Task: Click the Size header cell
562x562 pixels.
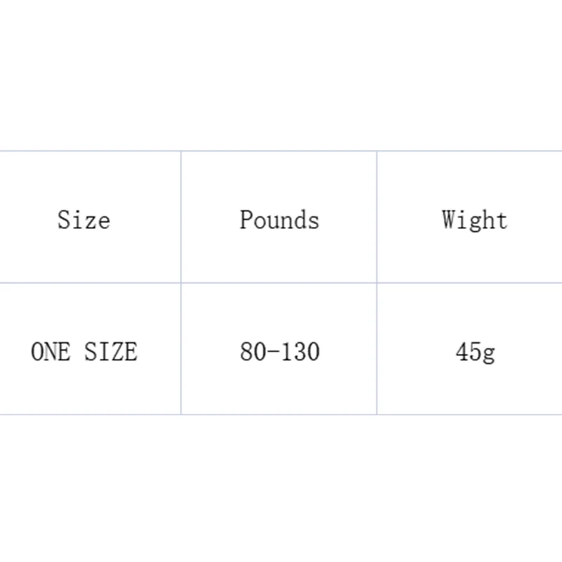Action: point(84,220)
